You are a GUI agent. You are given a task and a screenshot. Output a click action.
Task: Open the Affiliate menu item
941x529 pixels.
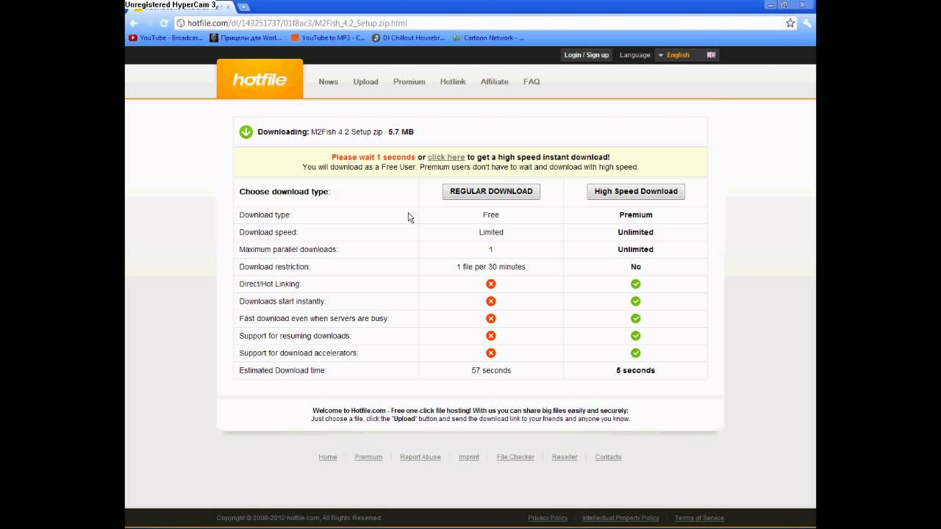(x=494, y=82)
